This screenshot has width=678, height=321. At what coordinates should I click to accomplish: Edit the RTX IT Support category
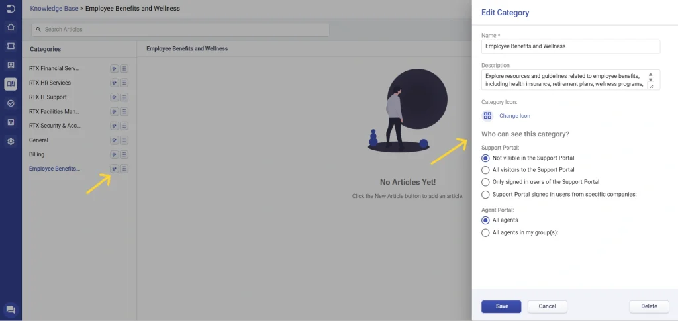pos(114,97)
